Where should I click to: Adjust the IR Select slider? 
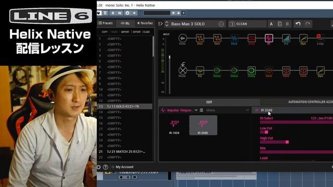tap(297, 122)
